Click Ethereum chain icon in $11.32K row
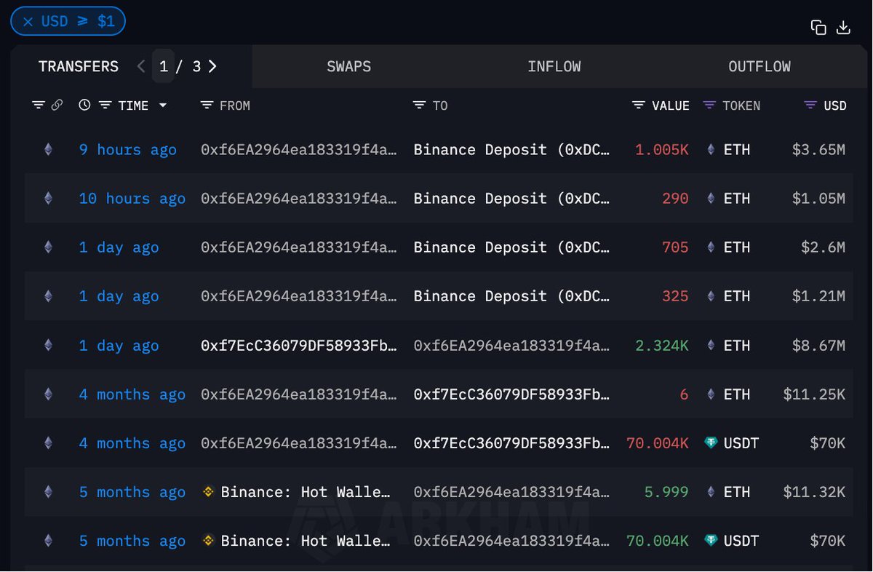This screenshot has width=873, height=572. (x=49, y=492)
